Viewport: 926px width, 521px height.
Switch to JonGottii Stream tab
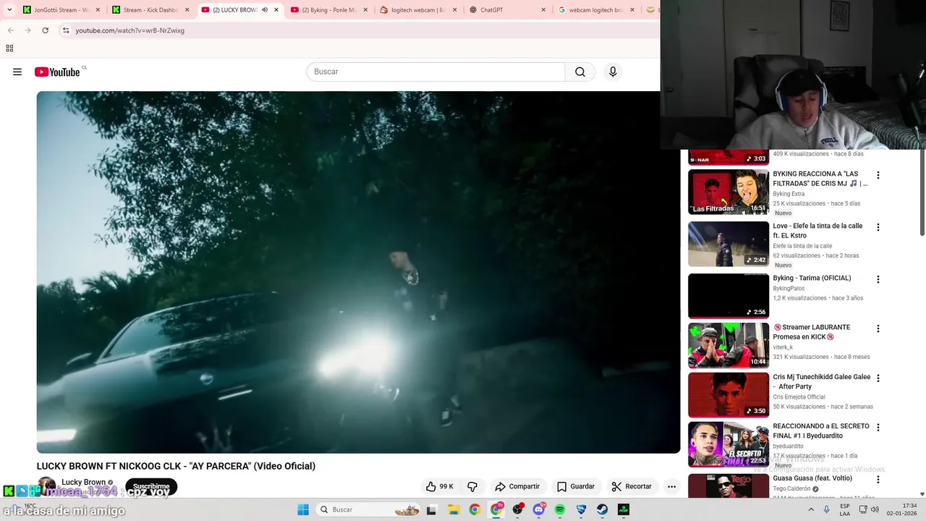(61, 10)
